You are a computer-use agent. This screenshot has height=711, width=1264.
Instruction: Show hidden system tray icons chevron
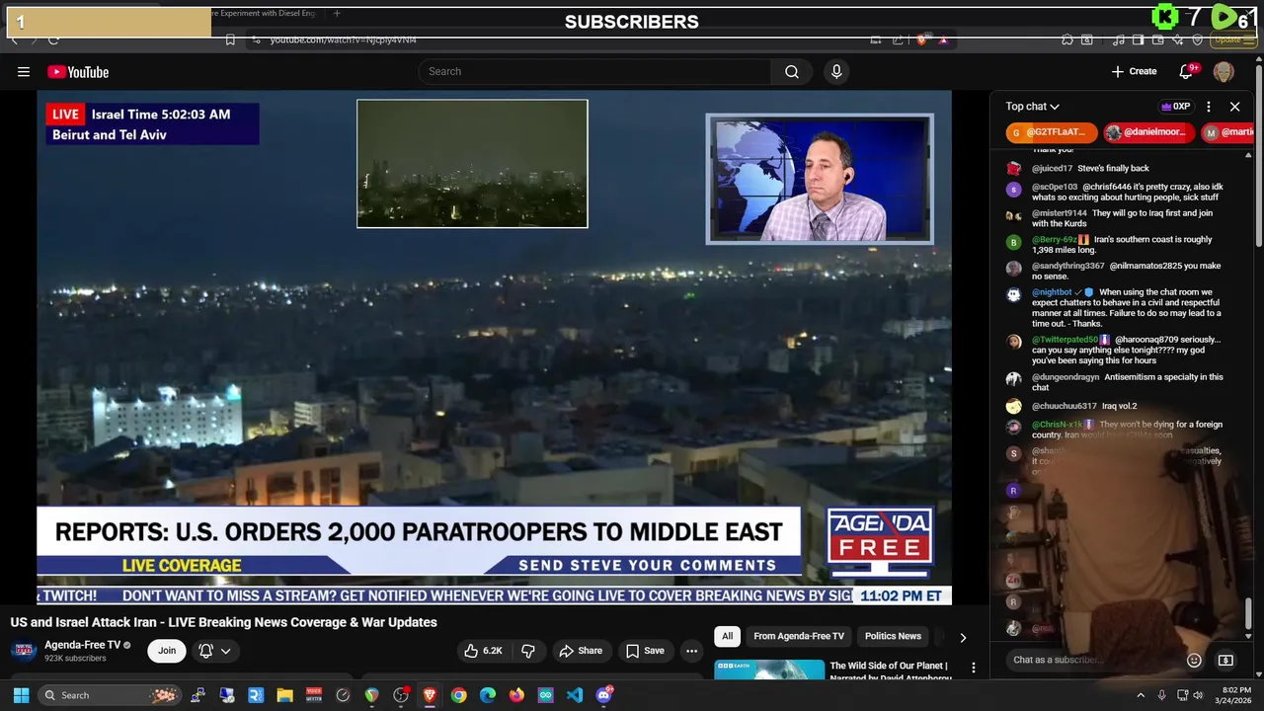(x=1141, y=695)
